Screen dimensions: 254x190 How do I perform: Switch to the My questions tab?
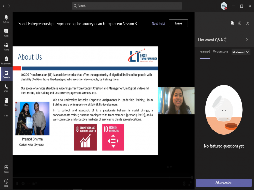click(x=220, y=52)
